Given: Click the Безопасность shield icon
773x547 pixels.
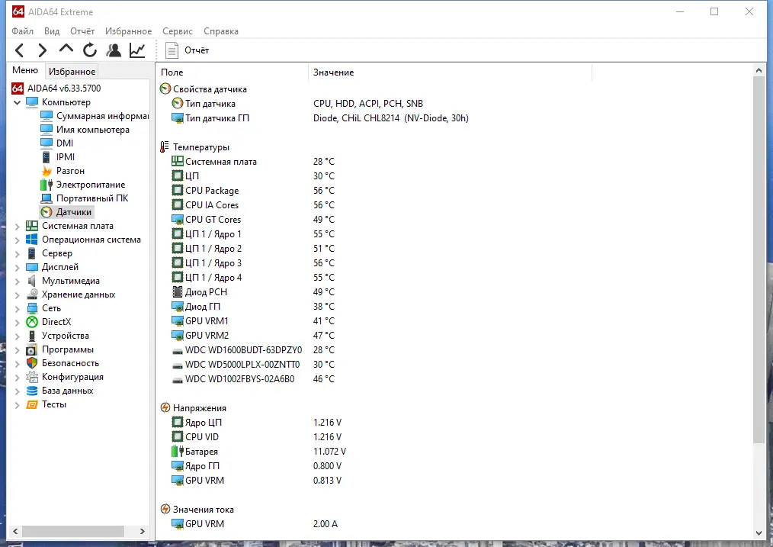Looking at the screenshot, I should pos(32,363).
